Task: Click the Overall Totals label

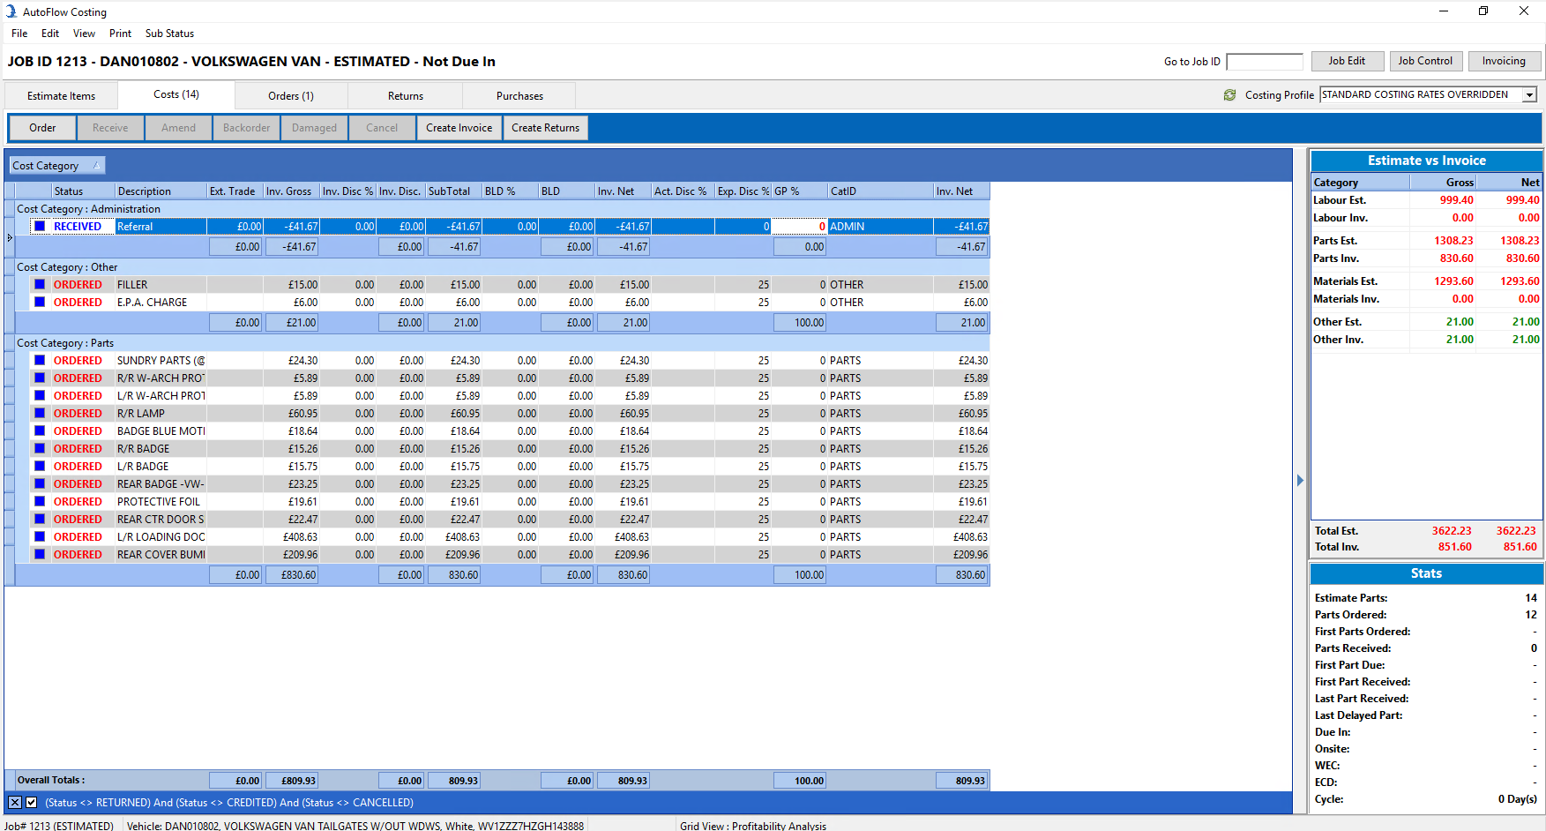Action: click(51, 781)
